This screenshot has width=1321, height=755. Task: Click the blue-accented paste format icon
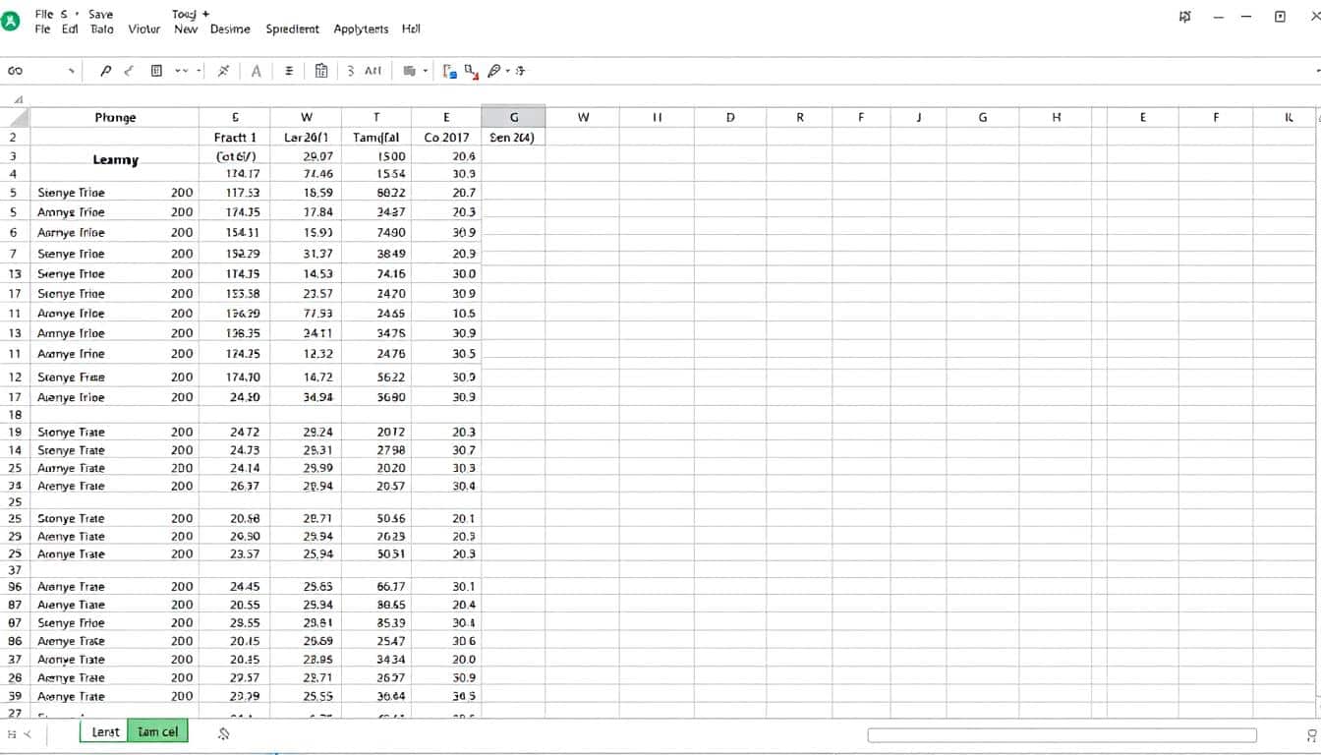click(x=449, y=71)
